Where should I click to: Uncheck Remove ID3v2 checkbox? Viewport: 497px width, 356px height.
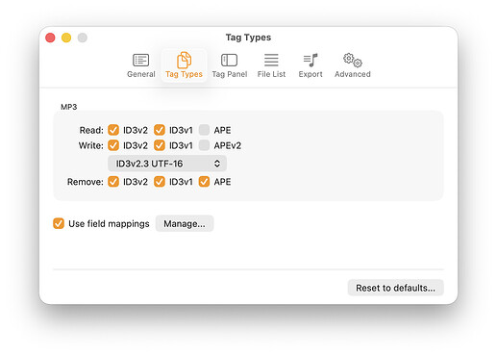click(113, 182)
